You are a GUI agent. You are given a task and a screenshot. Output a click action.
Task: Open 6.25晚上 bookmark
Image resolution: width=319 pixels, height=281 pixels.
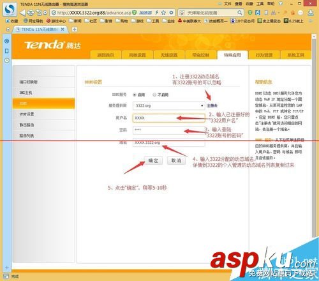pyautogui.click(x=293, y=21)
